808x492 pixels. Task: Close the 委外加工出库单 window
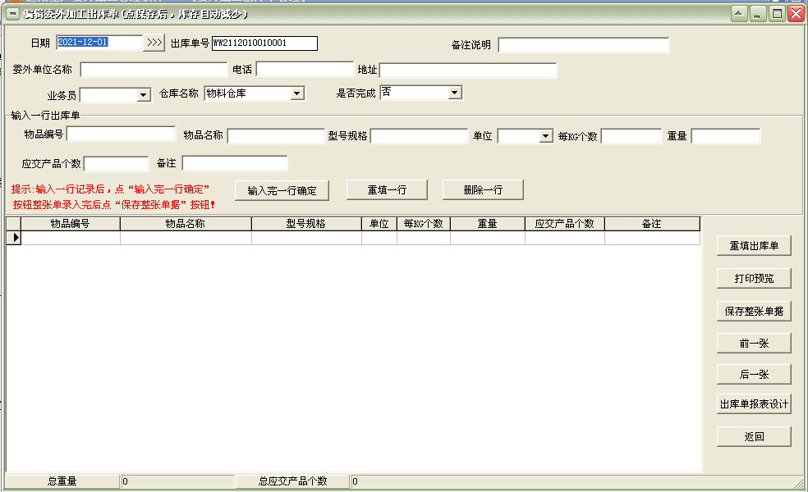coord(796,14)
